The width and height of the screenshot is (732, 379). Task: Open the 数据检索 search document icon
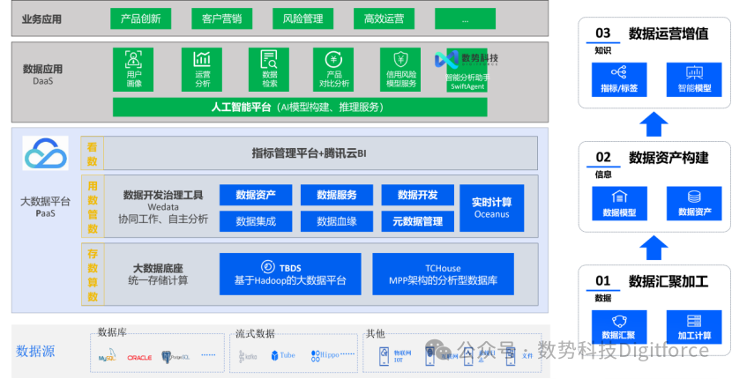(x=269, y=60)
